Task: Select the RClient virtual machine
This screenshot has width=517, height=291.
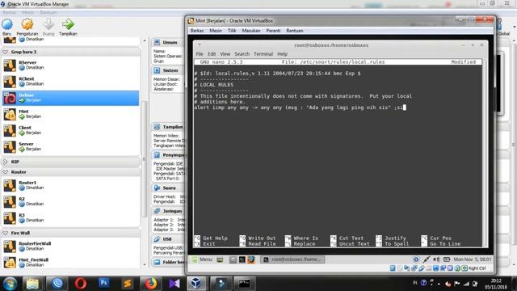Action: (x=70, y=82)
